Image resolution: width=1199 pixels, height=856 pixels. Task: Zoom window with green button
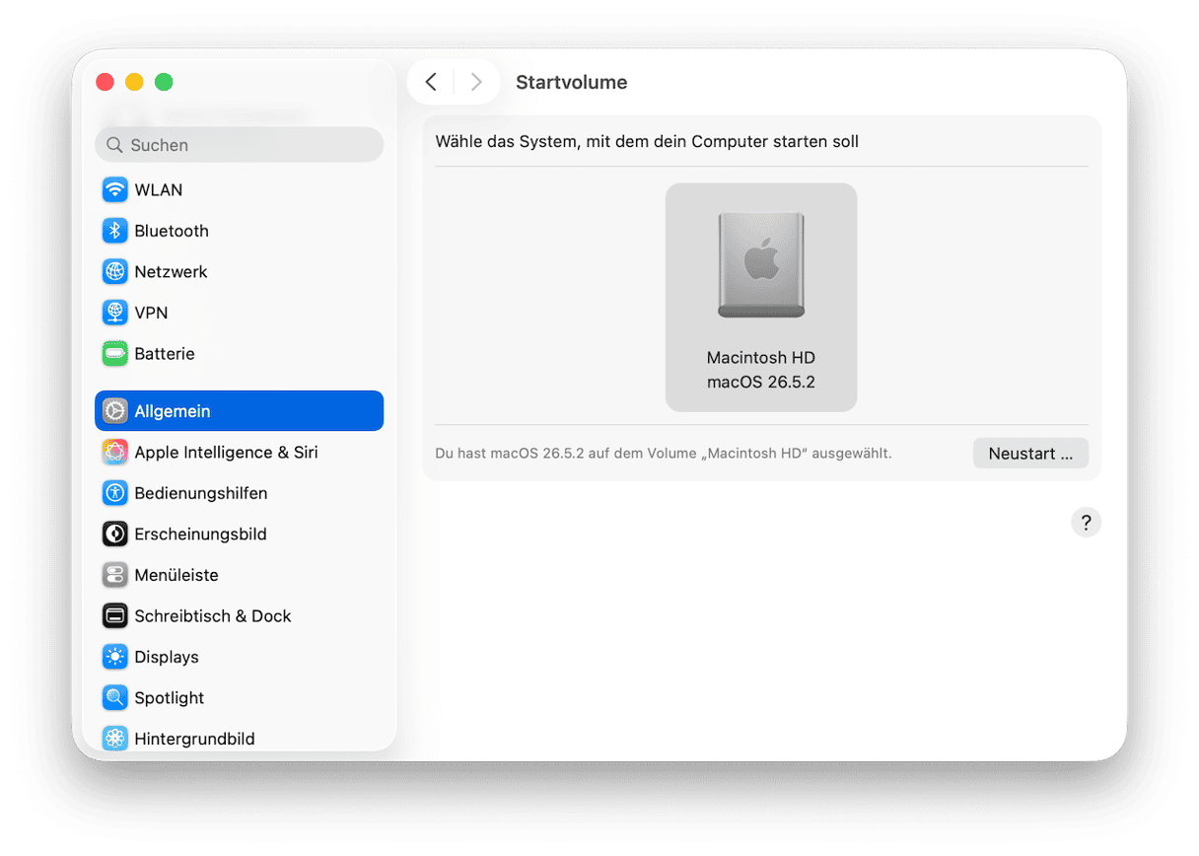164,82
